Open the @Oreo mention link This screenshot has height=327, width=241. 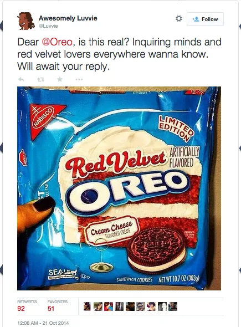coord(57,42)
